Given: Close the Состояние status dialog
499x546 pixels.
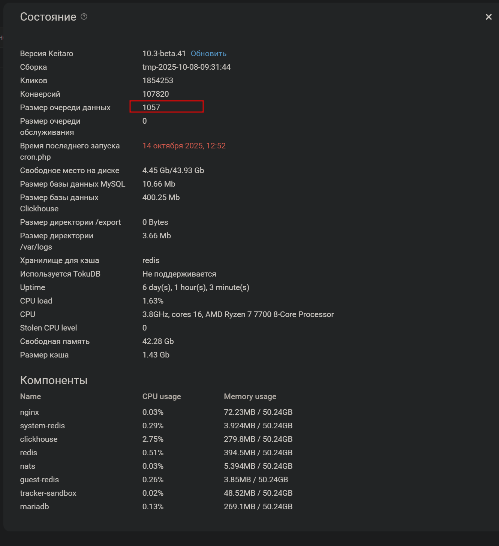Looking at the screenshot, I should coord(489,17).
